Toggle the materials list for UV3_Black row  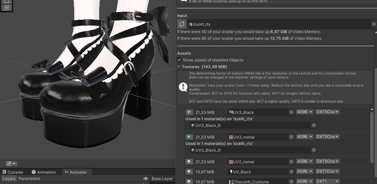click(x=190, y=113)
